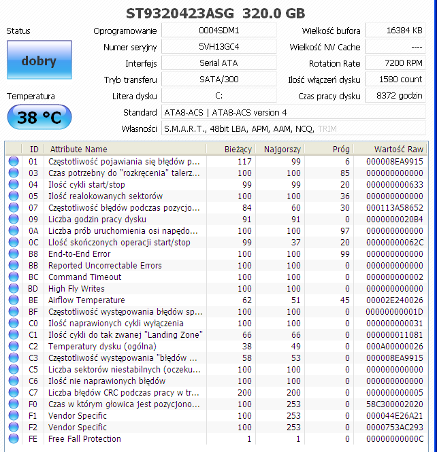This screenshot has width=437, height=452.
Task: Click the 8372 godzin working time field
Action: tap(395, 96)
